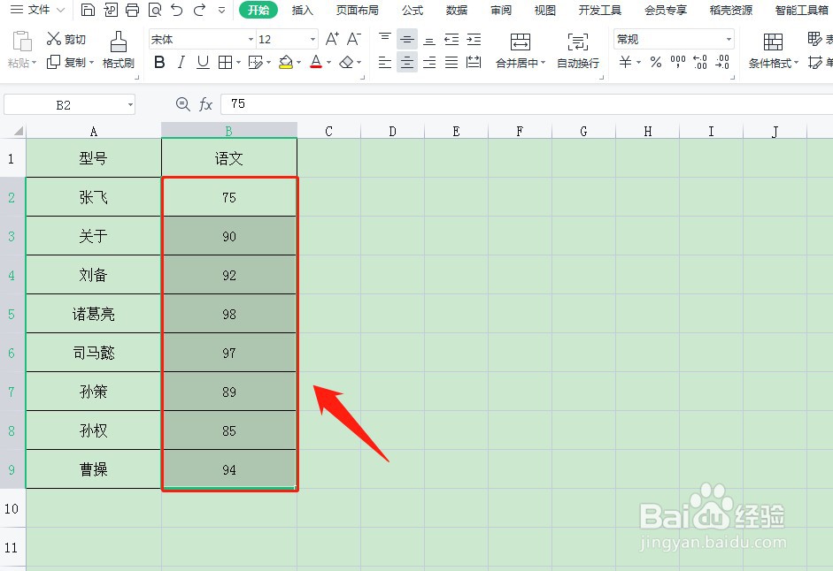Switch to the 公式 tab

413,10
